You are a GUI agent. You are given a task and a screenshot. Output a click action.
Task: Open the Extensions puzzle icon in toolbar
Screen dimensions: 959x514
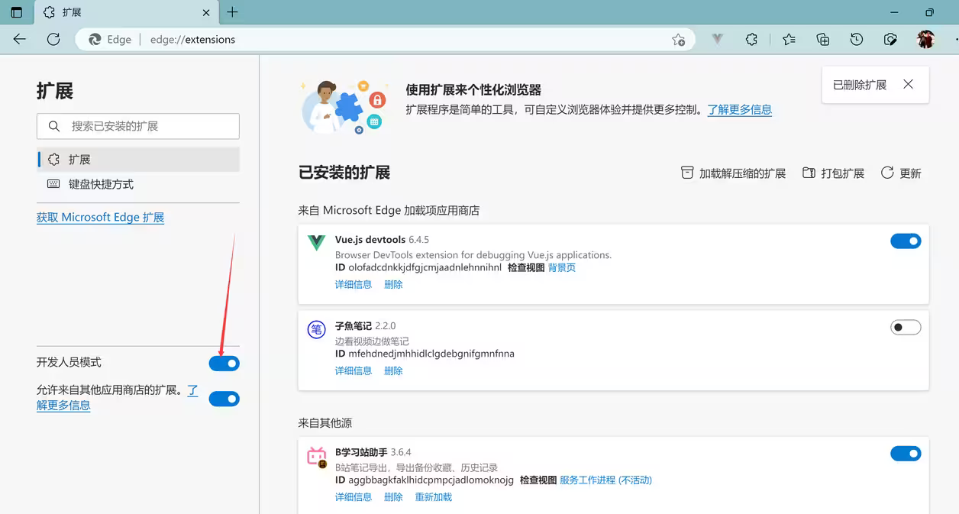point(751,40)
